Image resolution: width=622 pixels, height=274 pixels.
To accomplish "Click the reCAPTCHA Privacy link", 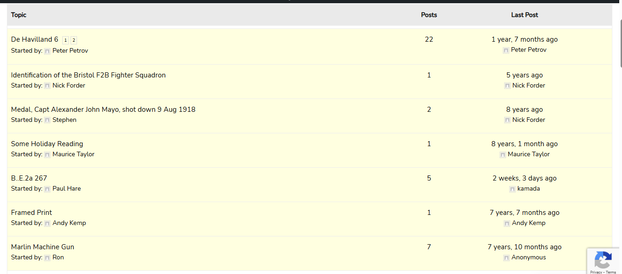I will pos(596,272).
